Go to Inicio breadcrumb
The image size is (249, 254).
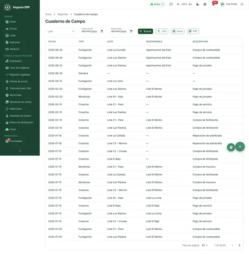(x=48, y=14)
